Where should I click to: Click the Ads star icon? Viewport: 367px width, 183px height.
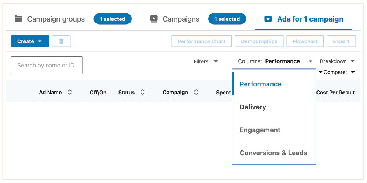point(268,19)
